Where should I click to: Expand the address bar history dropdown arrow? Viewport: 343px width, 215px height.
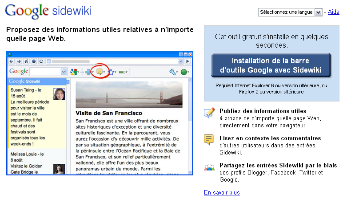coord(180,61)
